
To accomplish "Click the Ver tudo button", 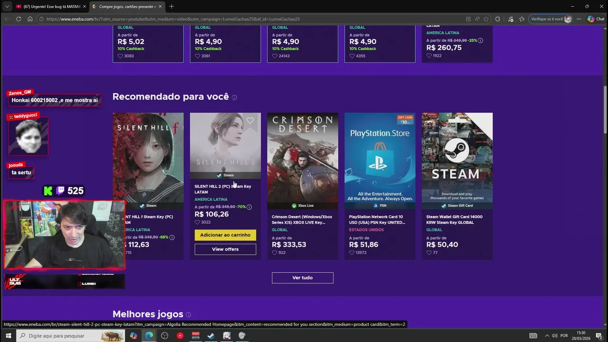I will tap(303, 277).
